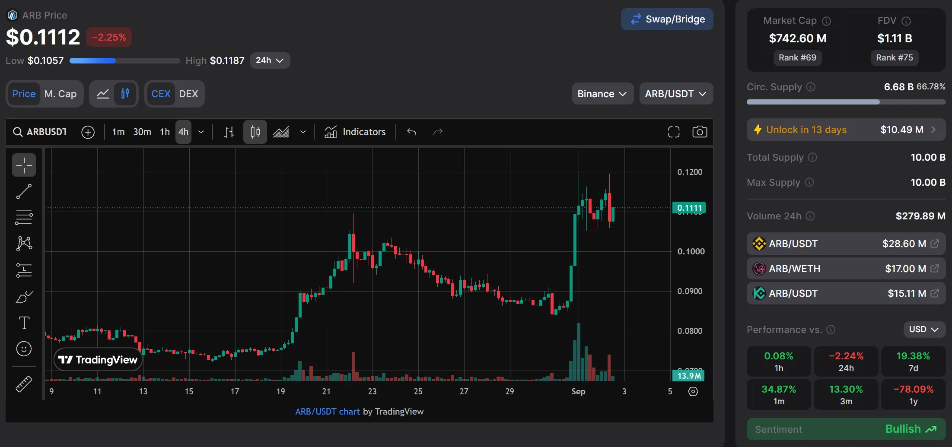Select the candlestick chart style icon
The image size is (952, 447).
pyautogui.click(x=255, y=132)
